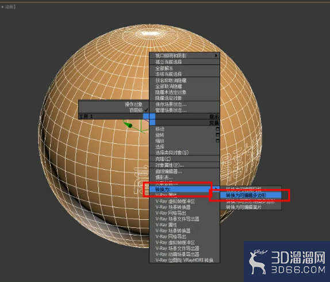Image resolution: width=330 pixels, height=282 pixels.
Task: Open 保存场景状态... dialog
Action: pos(185,105)
